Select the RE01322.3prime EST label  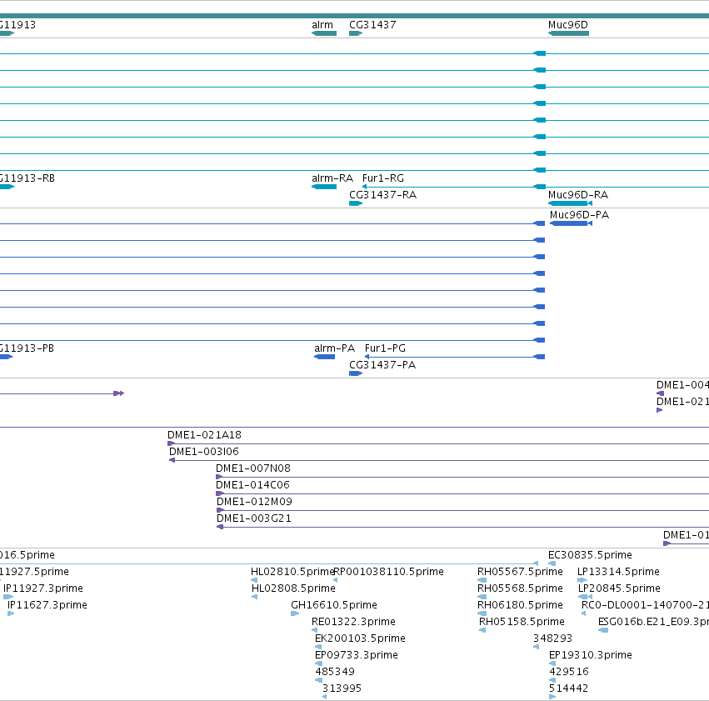353,623
